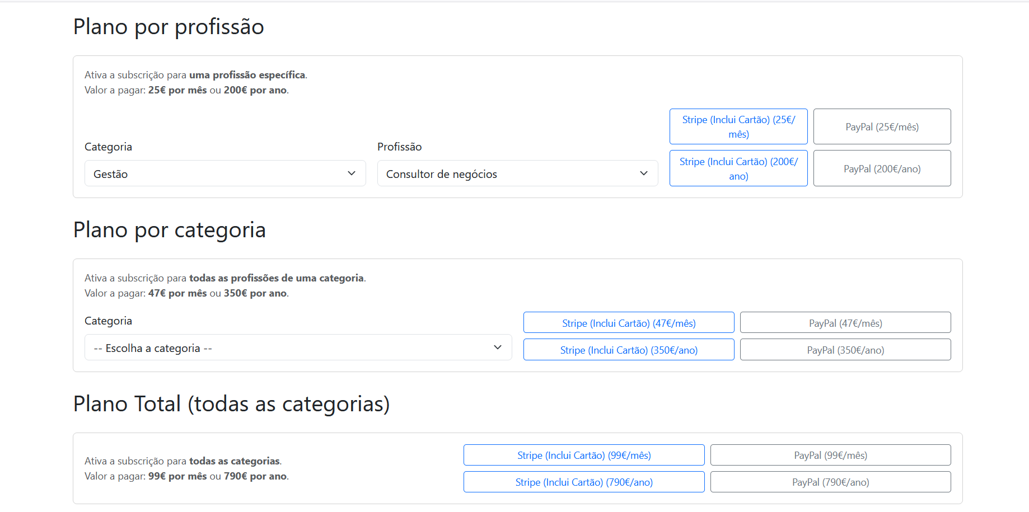Click Stripe (Inclui Cartão) 350€/ano button

tap(628, 350)
